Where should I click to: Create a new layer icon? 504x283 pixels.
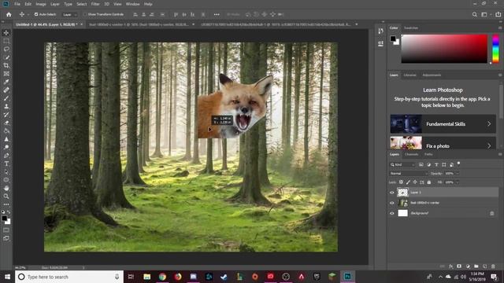[x=485, y=266]
